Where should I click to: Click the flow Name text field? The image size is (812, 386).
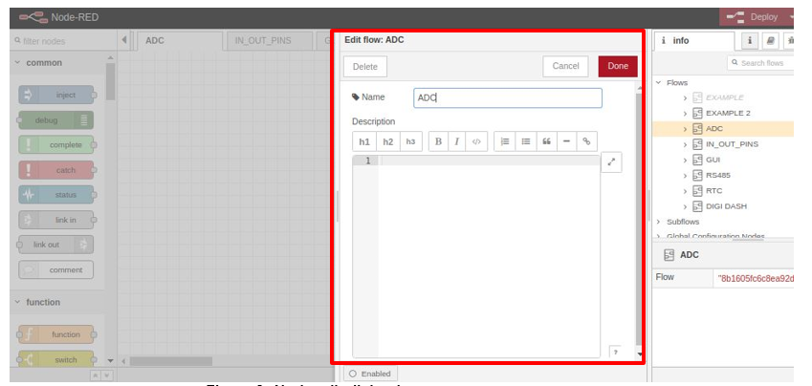click(x=507, y=97)
